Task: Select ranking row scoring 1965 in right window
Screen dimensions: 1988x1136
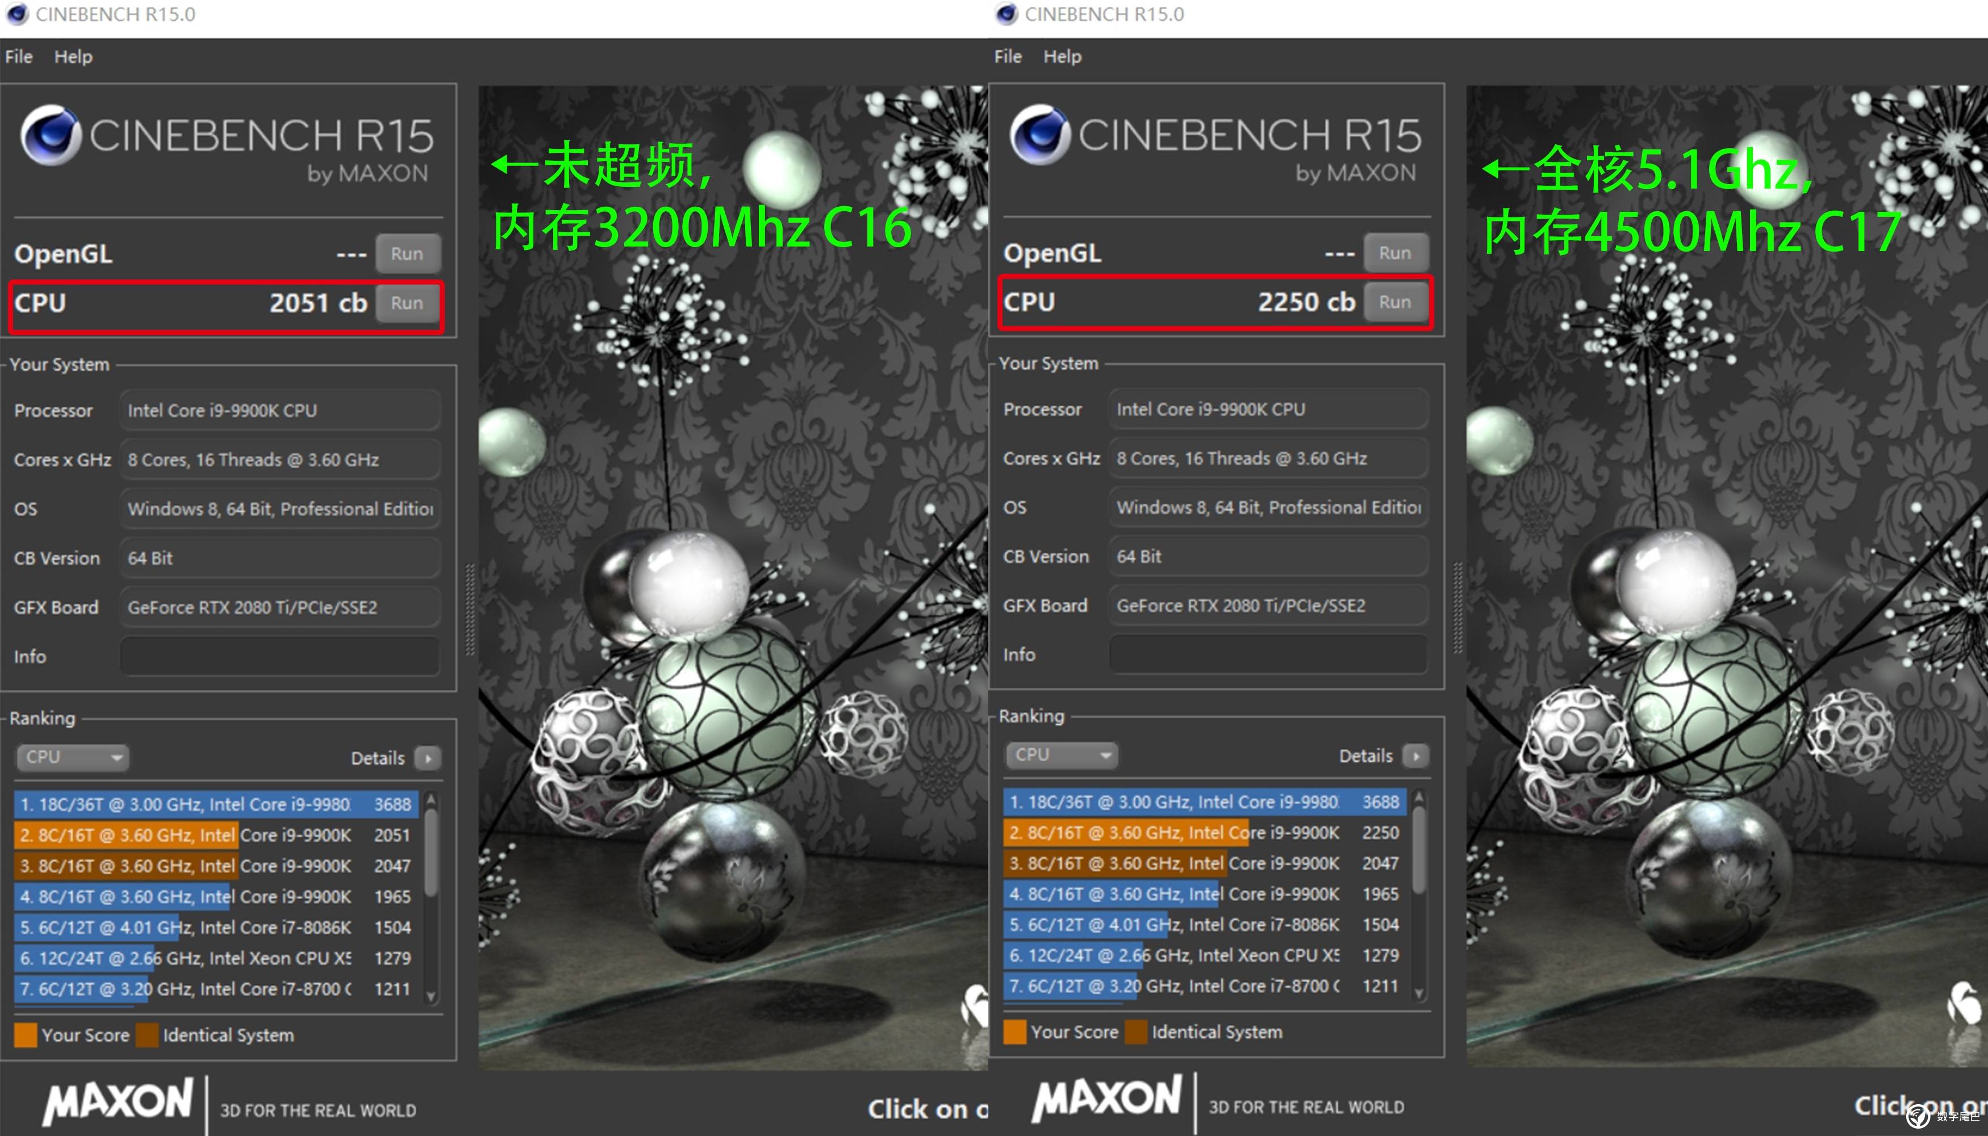Action: click(x=1205, y=894)
